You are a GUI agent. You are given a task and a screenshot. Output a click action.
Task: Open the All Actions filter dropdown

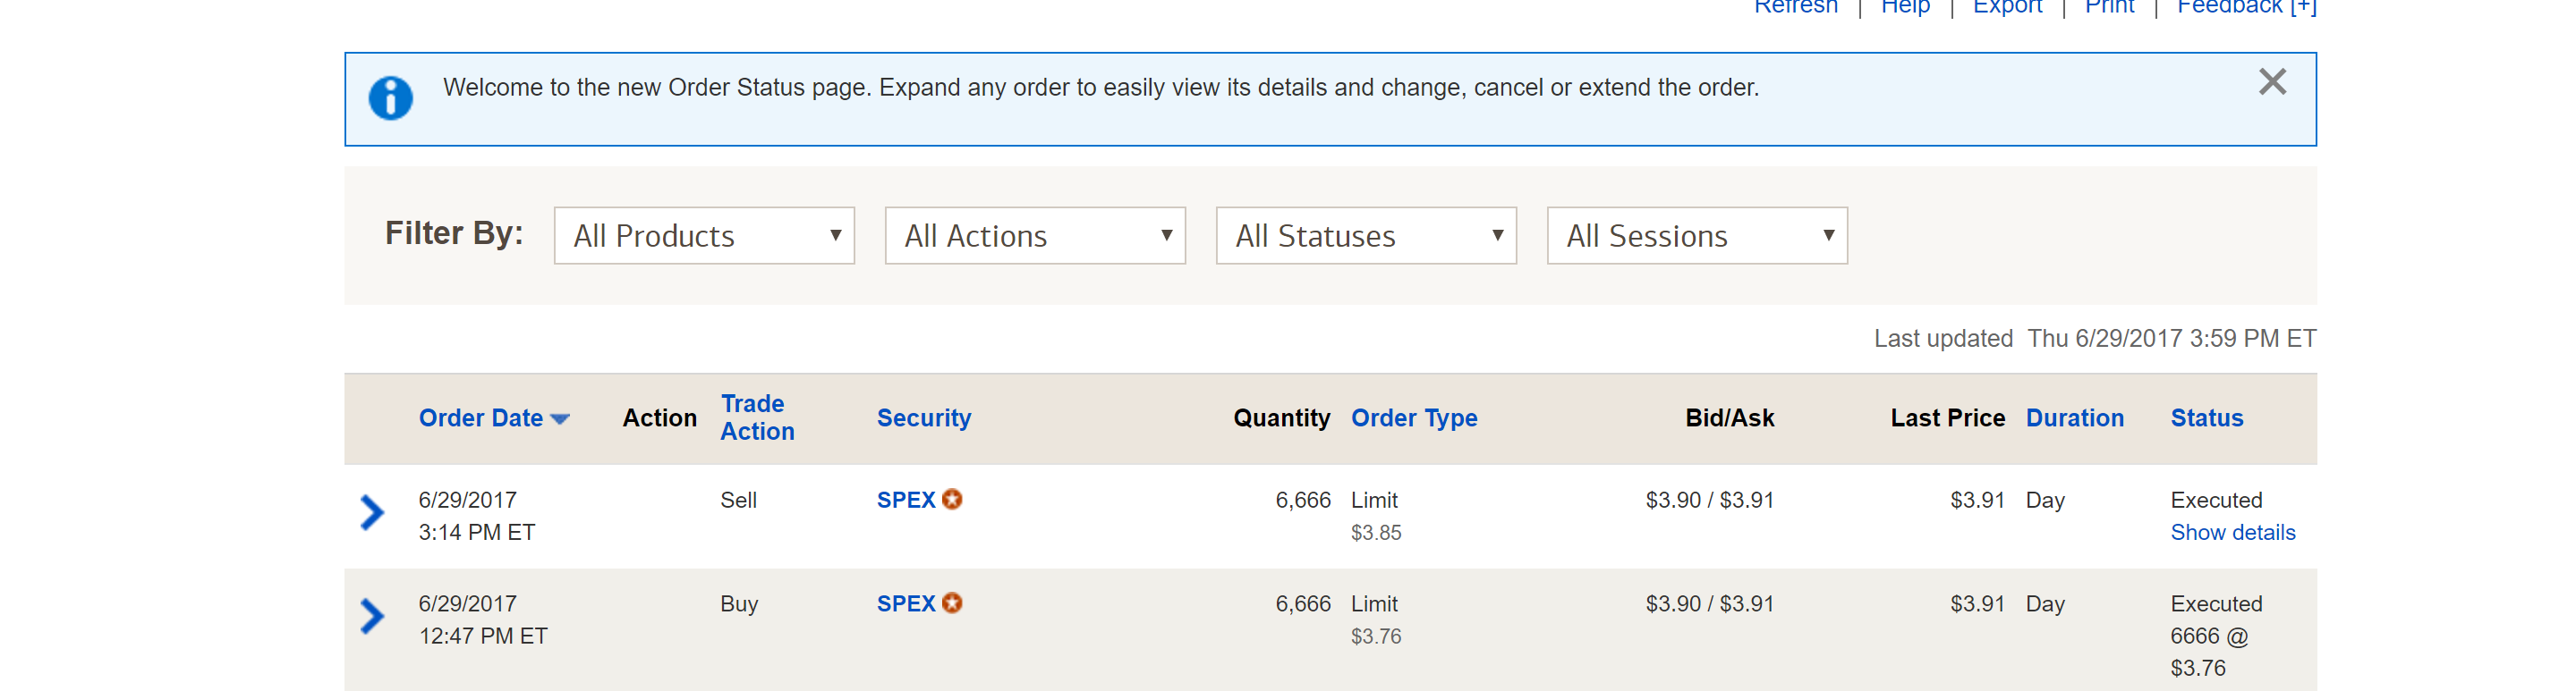(x=1035, y=236)
